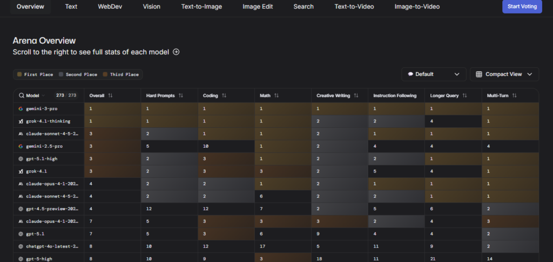Click the First Place legend color swatch
Screen dimensions: 553x262
20,74
